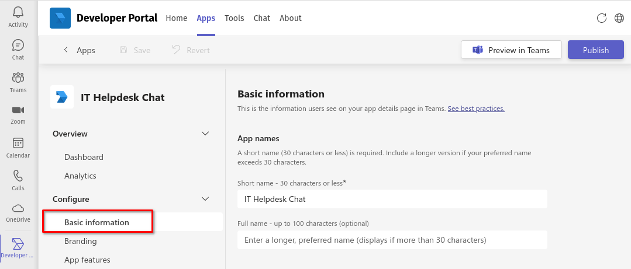The width and height of the screenshot is (631, 269).
Task: Open the OneDrive cloud icon
Action: 18,208
